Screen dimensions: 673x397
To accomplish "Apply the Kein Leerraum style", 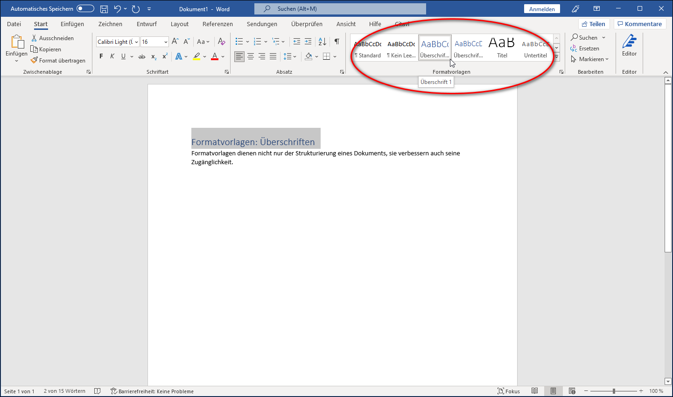I will point(401,48).
